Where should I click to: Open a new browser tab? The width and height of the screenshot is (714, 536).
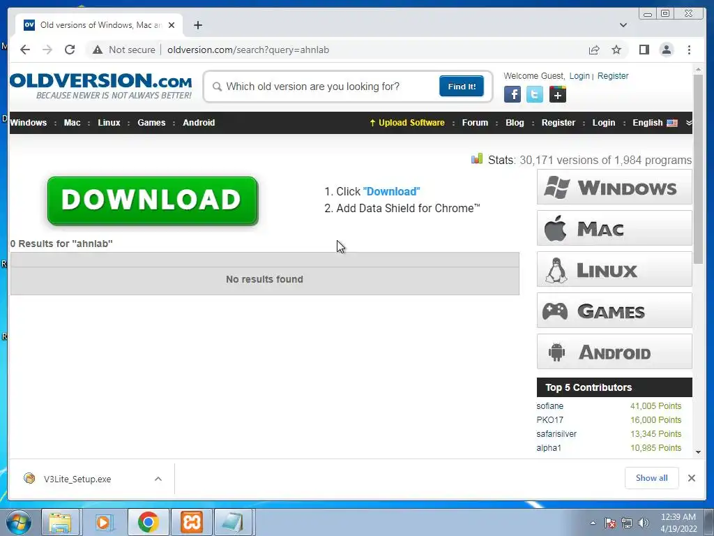tap(197, 25)
